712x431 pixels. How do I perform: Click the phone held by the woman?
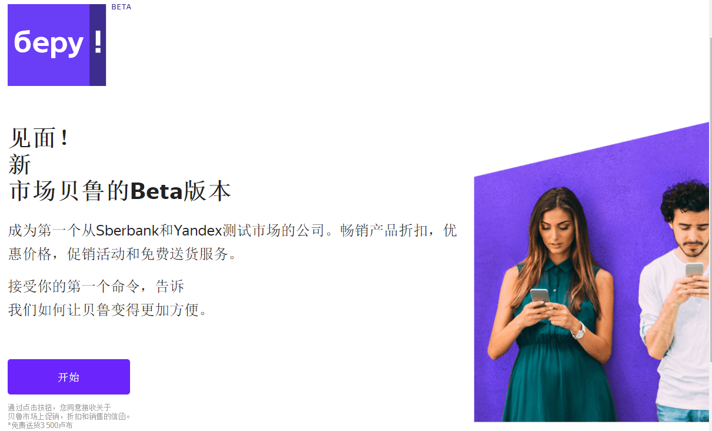(540, 296)
